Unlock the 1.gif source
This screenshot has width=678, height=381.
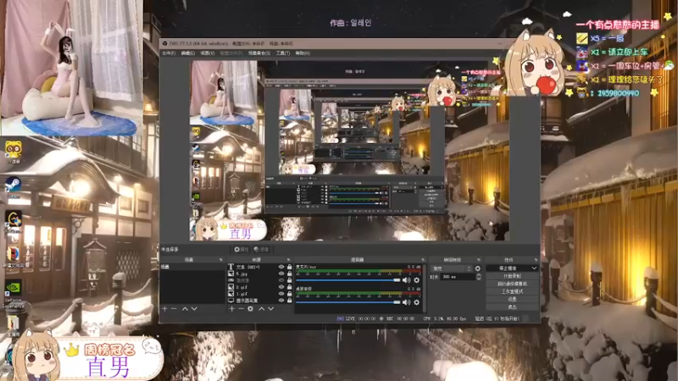[x=289, y=293]
